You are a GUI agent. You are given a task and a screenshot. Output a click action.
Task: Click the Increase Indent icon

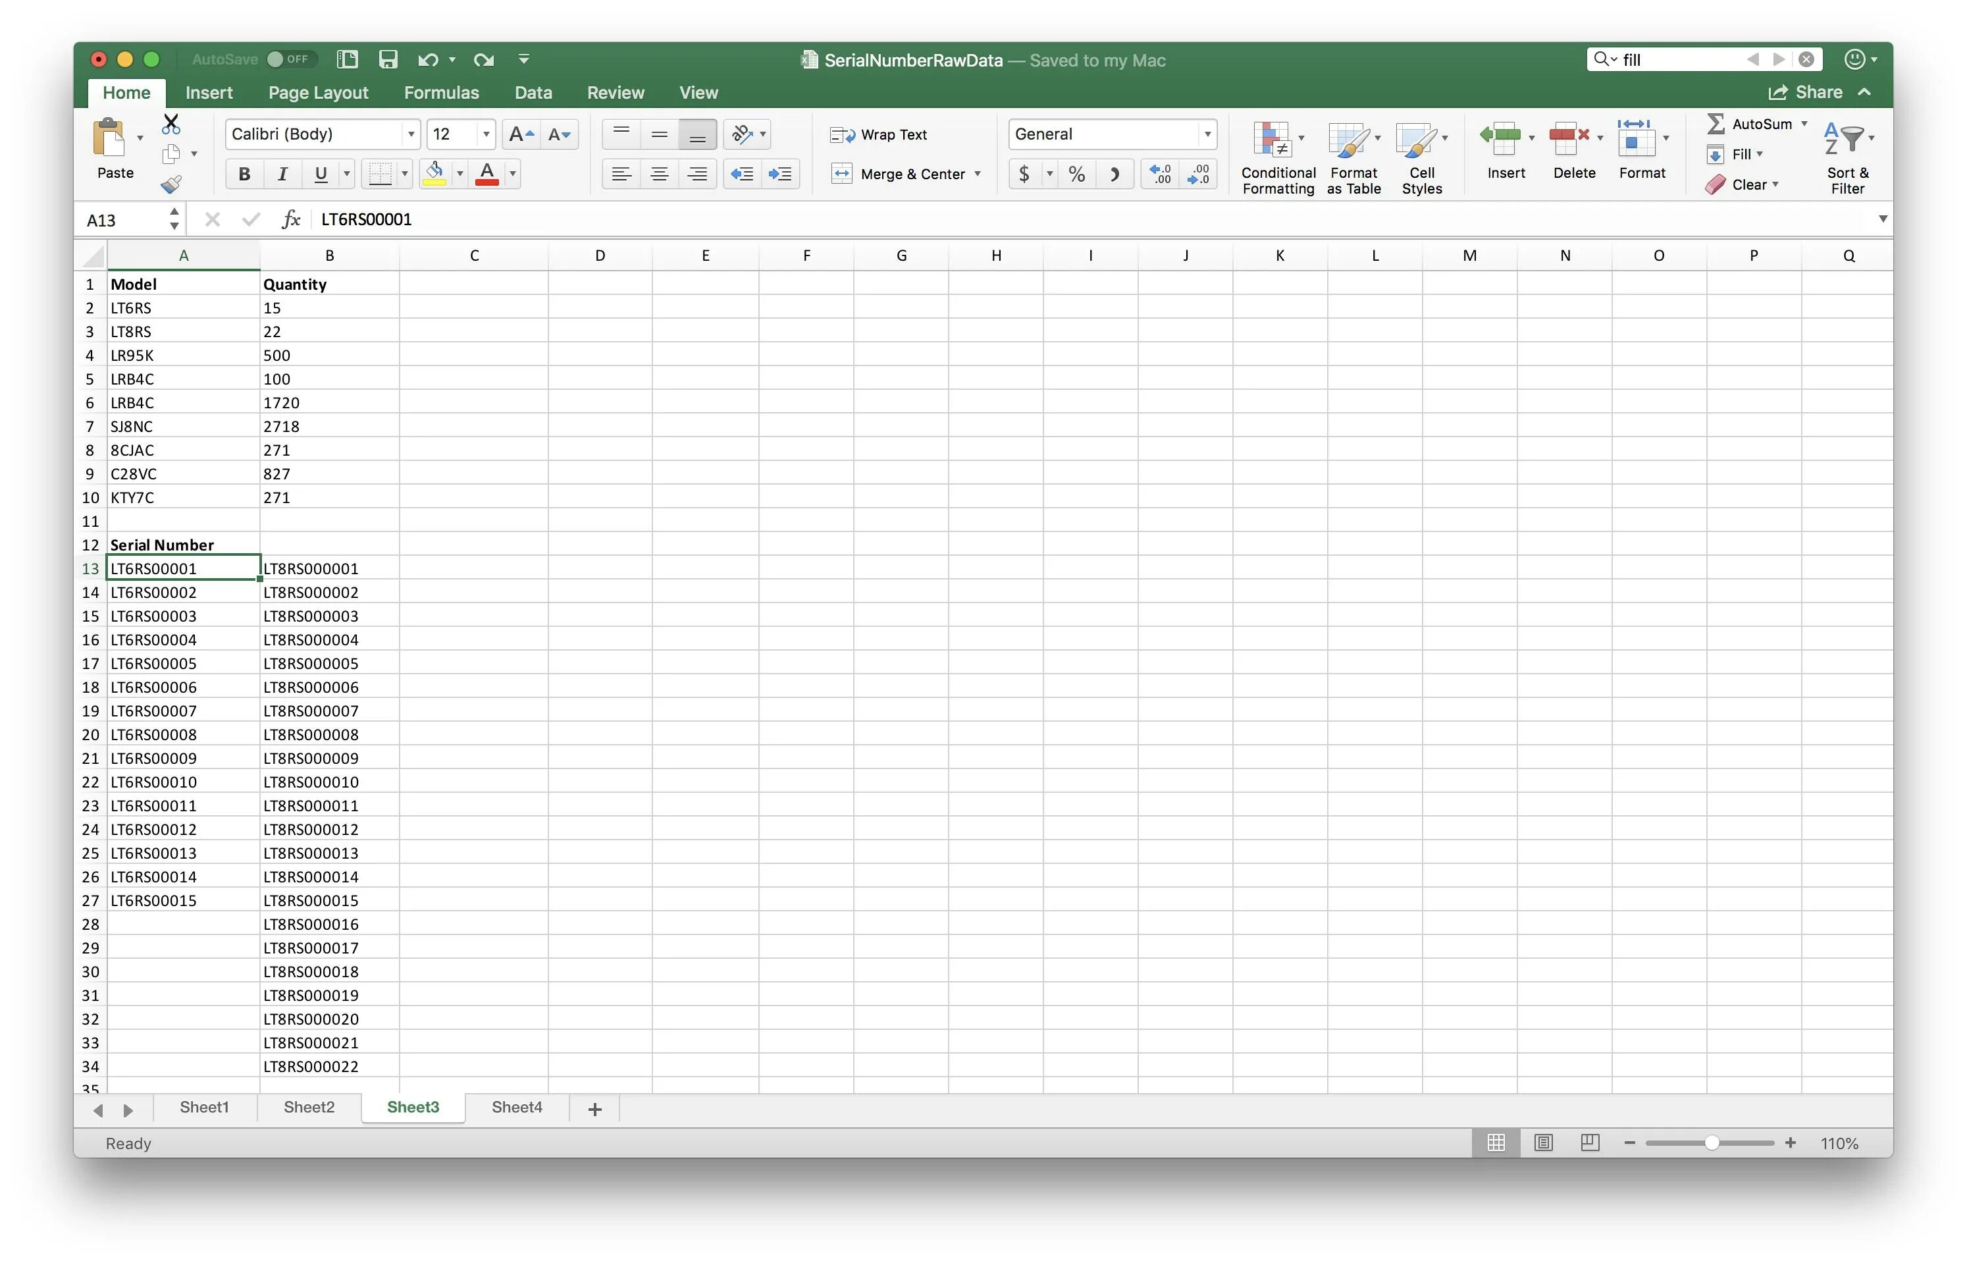pos(779,174)
